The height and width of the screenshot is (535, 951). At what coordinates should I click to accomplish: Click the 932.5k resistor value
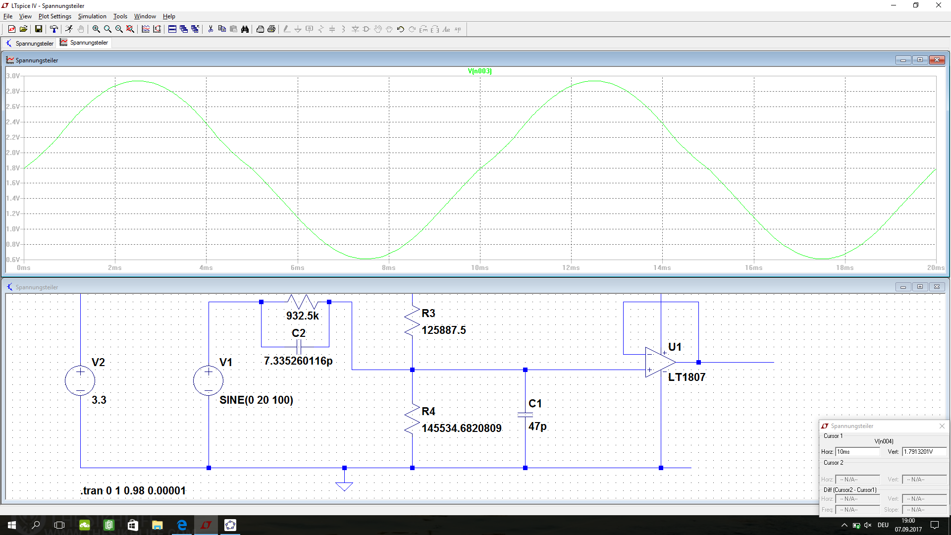(303, 316)
